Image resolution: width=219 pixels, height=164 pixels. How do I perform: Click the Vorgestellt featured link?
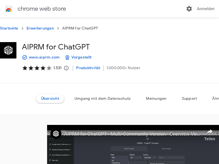[81, 57]
